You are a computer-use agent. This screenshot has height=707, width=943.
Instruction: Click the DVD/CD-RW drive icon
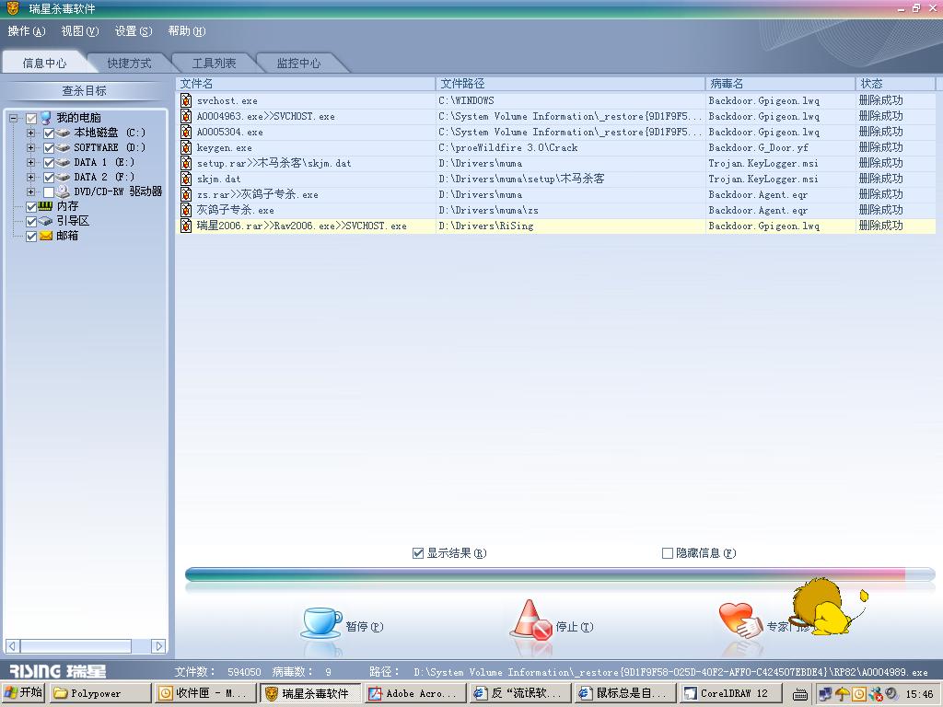pyautogui.click(x=64, y=191)
